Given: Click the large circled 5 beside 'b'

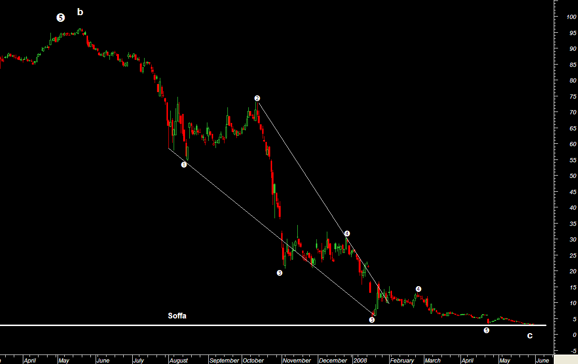Looking at the screenshot, I should (x=61, y=18).
